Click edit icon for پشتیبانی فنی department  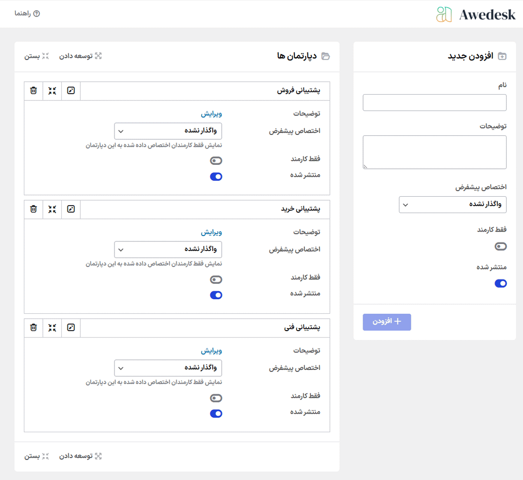pyautogui.click(x=71, y=328)
